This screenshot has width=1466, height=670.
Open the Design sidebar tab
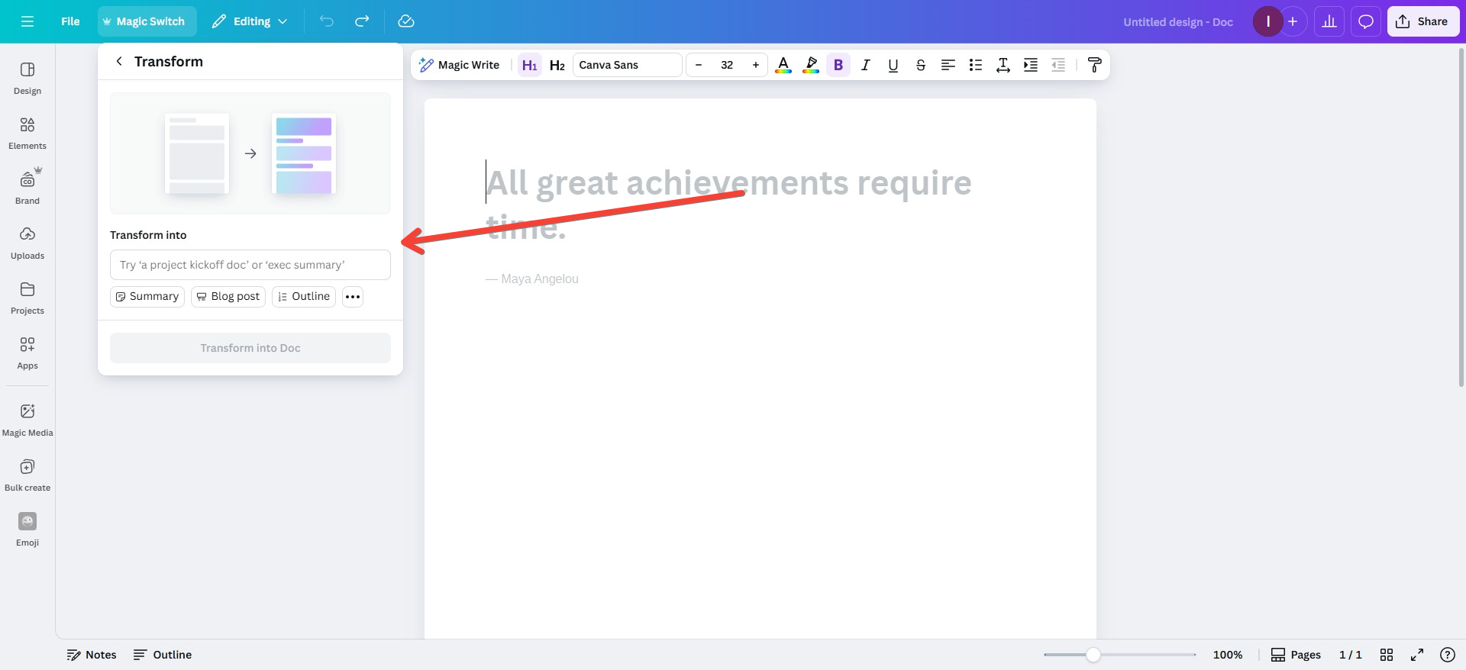[27, 79]
